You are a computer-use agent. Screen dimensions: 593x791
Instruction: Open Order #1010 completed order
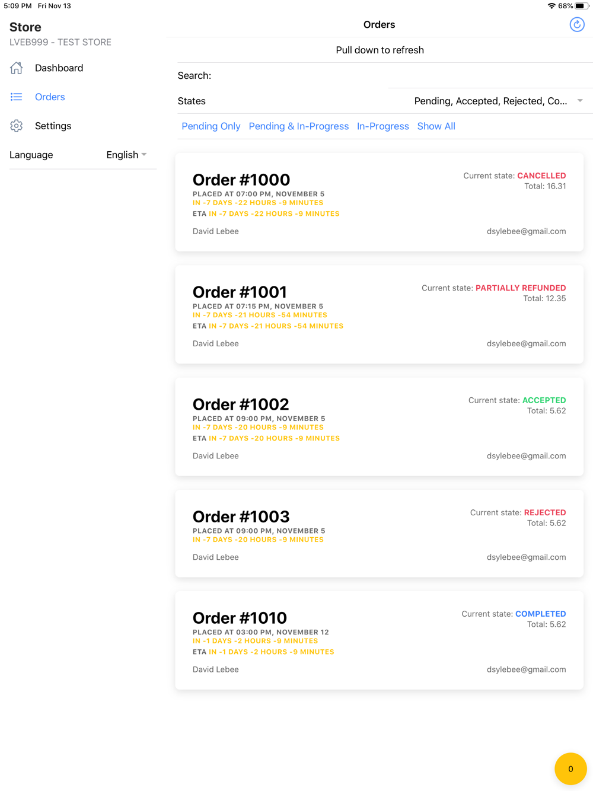379,640
